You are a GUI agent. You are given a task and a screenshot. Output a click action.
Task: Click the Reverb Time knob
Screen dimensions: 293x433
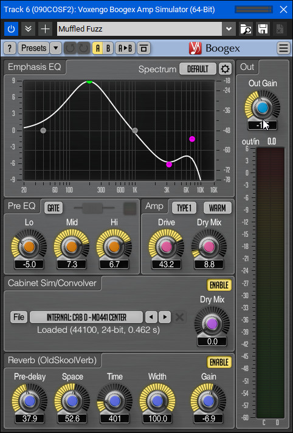click(115, 401)
